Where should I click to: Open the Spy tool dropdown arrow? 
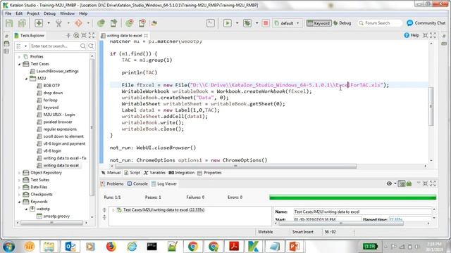(68, 23)
